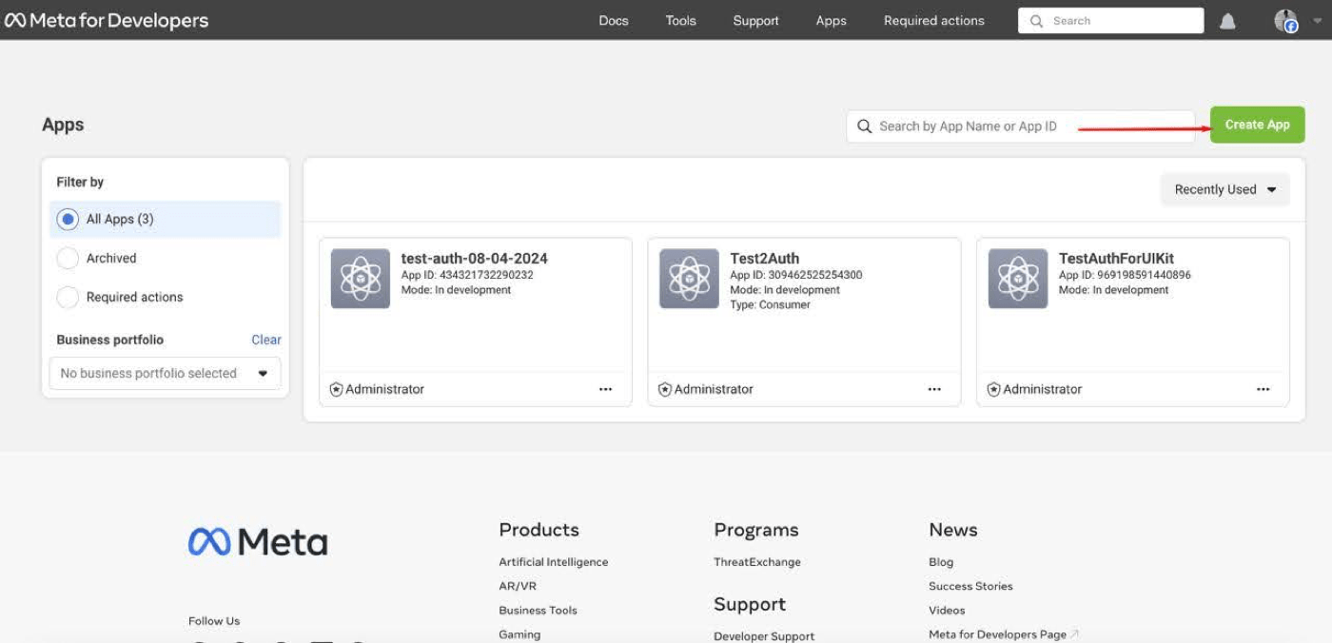Open the Developer Support footer link

click(x=764, y=636)
